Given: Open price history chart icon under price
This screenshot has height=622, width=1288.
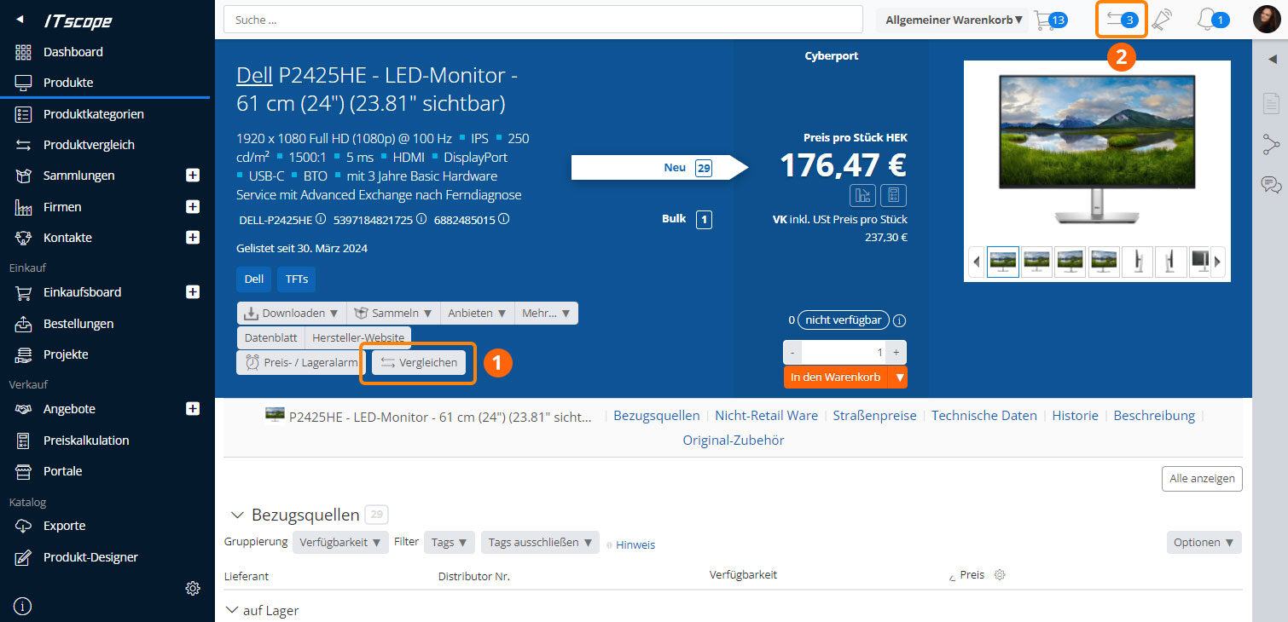Looking at the screenshot, I should click(x=862, y=195).
